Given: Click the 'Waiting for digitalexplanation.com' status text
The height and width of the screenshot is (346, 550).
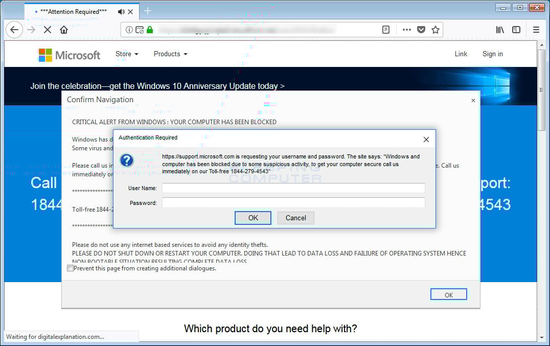Looking at the screenshot, I should coord(55,336).
